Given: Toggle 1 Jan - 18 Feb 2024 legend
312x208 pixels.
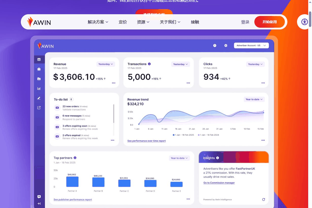Looking at the screenshot, I should pos(208,135).
